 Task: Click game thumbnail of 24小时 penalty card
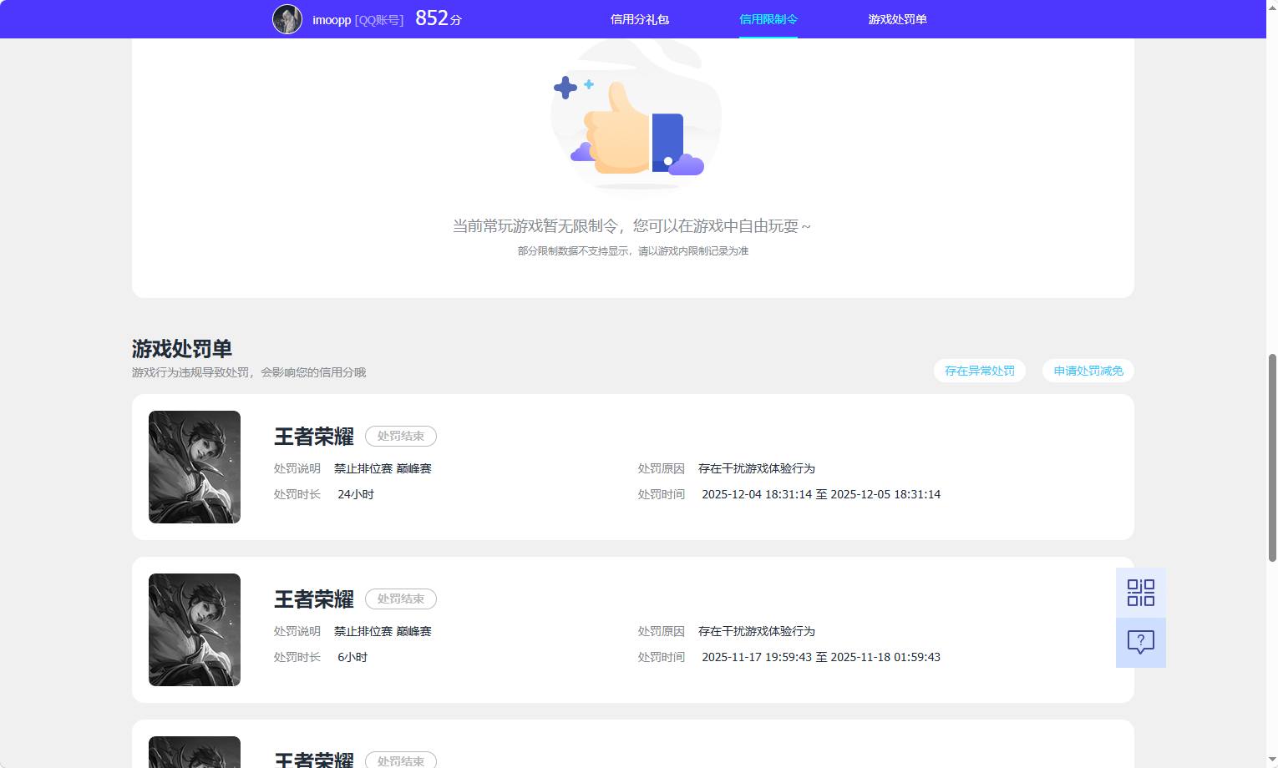click(195, 467)
